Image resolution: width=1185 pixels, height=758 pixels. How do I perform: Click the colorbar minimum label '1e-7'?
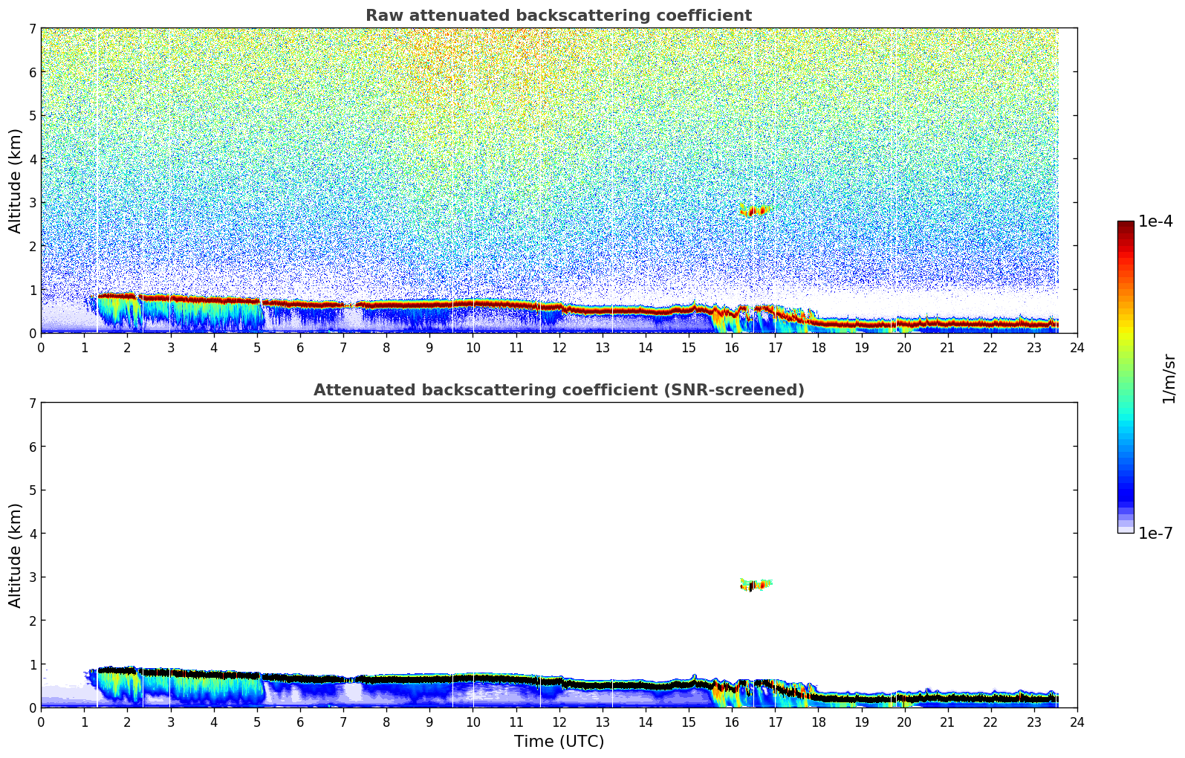point(1155,534)
